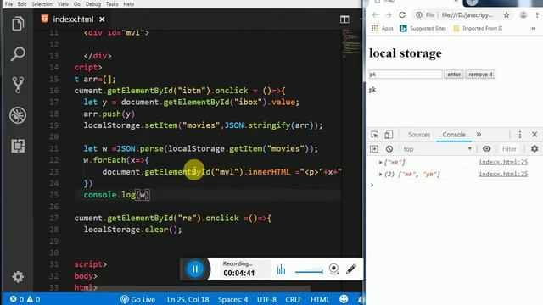Click the remove it button
Viewport: 543px width, 305px height.
point(480,75)
